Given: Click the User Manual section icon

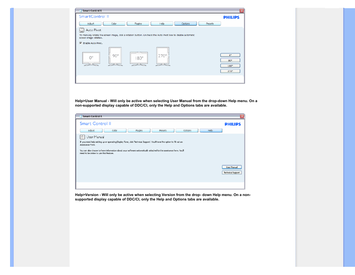Looking at the screenshot, I should pyautogui.click(x=82, y=137).
